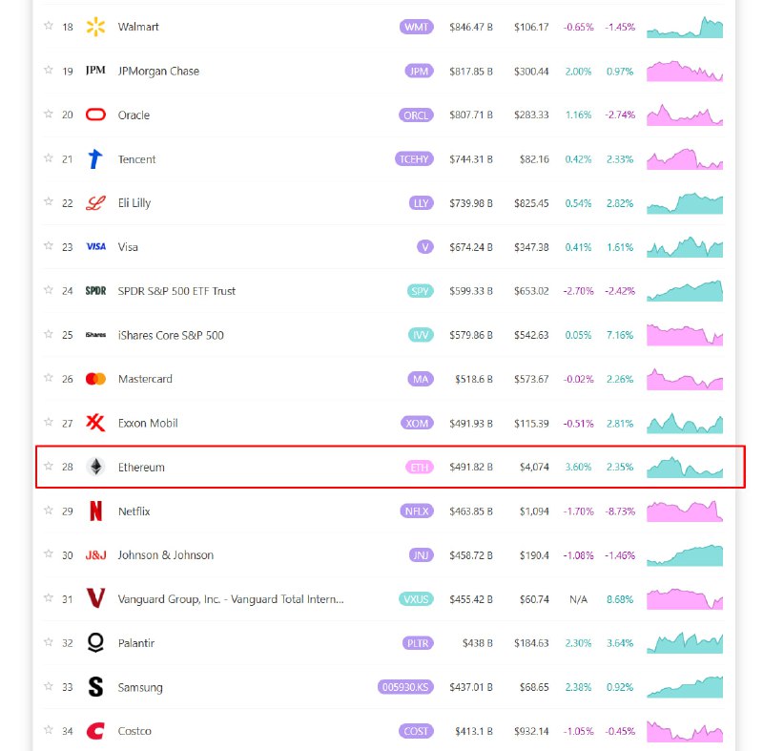Click the Mastercard circles logo
This screenshot has width=763, height=751.
click(x=94, y=379)
